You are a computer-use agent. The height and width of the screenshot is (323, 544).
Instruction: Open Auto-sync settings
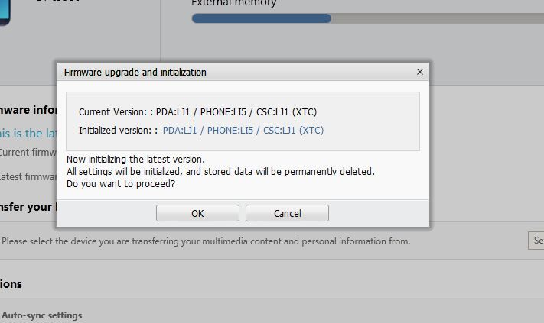click(41, 315)
